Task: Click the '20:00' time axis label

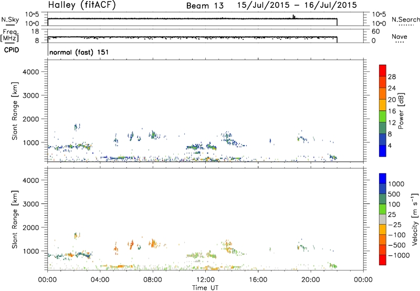Action: click(311, 280)
